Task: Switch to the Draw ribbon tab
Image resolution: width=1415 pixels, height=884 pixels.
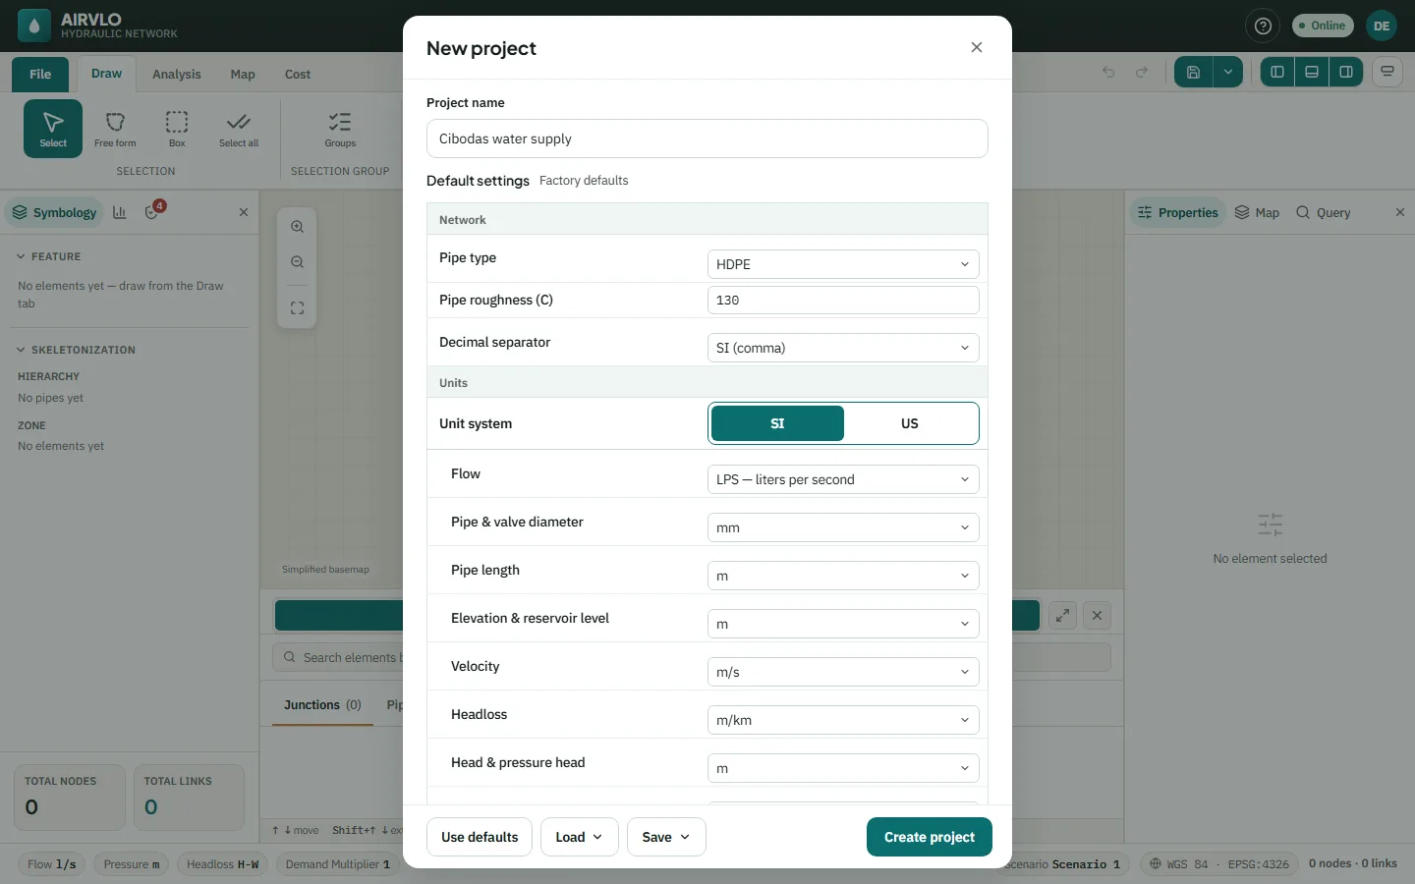Action: pyautogui.click(x=106, y=74)
